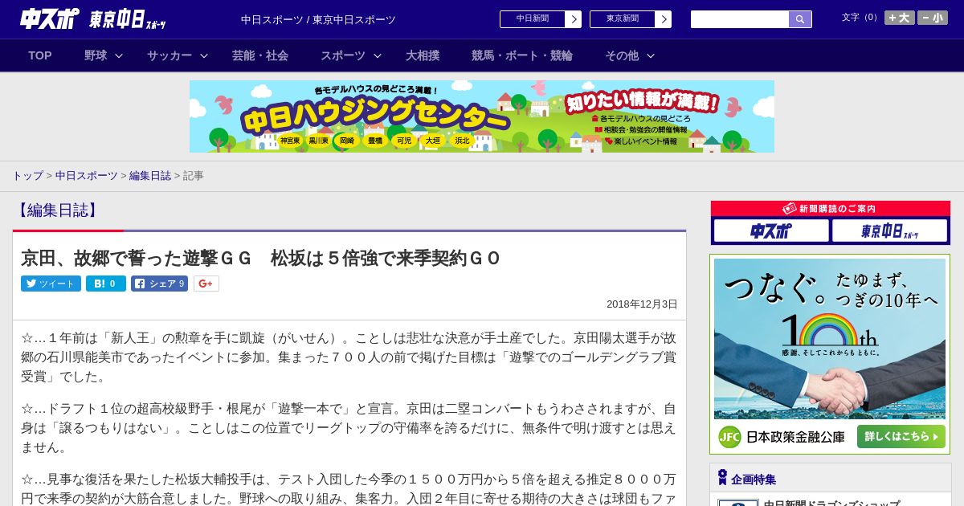The image size is (964, 506).
Task: Click the 新聞購読のご案内 red header
Action: coord(831,209)
